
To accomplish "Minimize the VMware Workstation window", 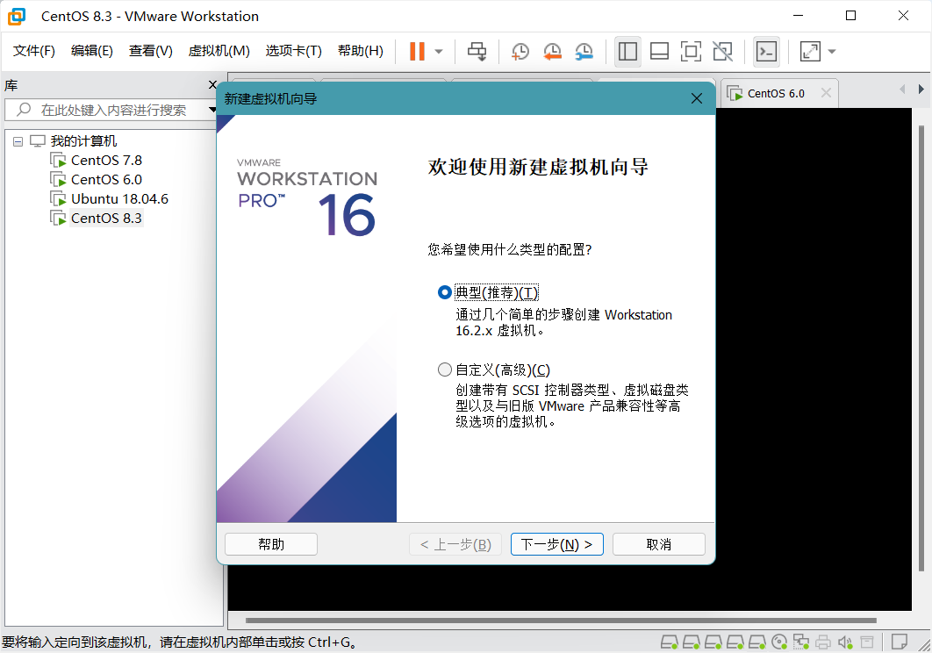I will tap(799, 16).
